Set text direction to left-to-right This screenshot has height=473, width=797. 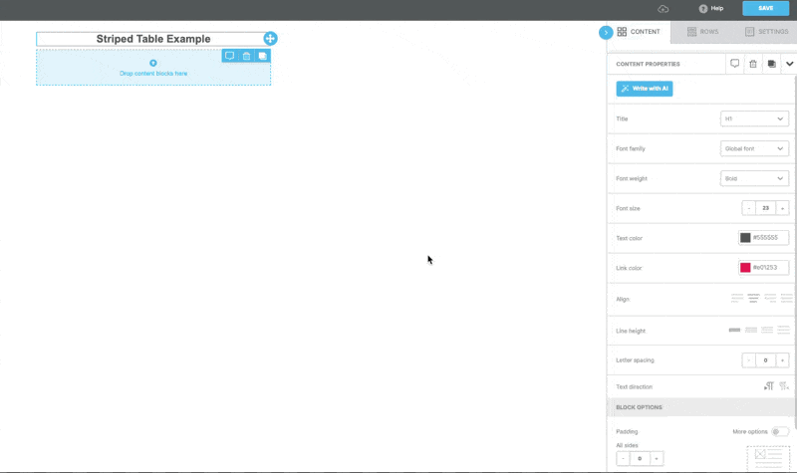[x=768, y=386]
